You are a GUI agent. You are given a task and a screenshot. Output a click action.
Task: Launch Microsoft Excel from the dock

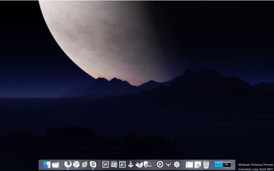click(114, 164)
